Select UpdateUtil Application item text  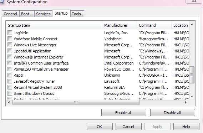tap(32, 51)
